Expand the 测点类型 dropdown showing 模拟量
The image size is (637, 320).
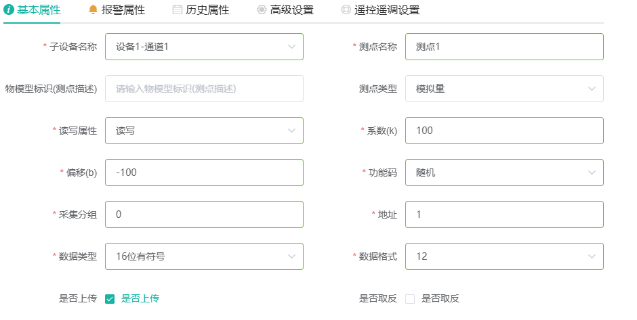(x=504, y=89)
